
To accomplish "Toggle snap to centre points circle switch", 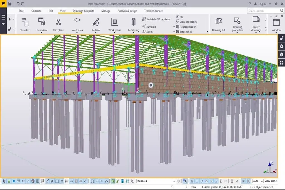I will [x=202, y=181].
